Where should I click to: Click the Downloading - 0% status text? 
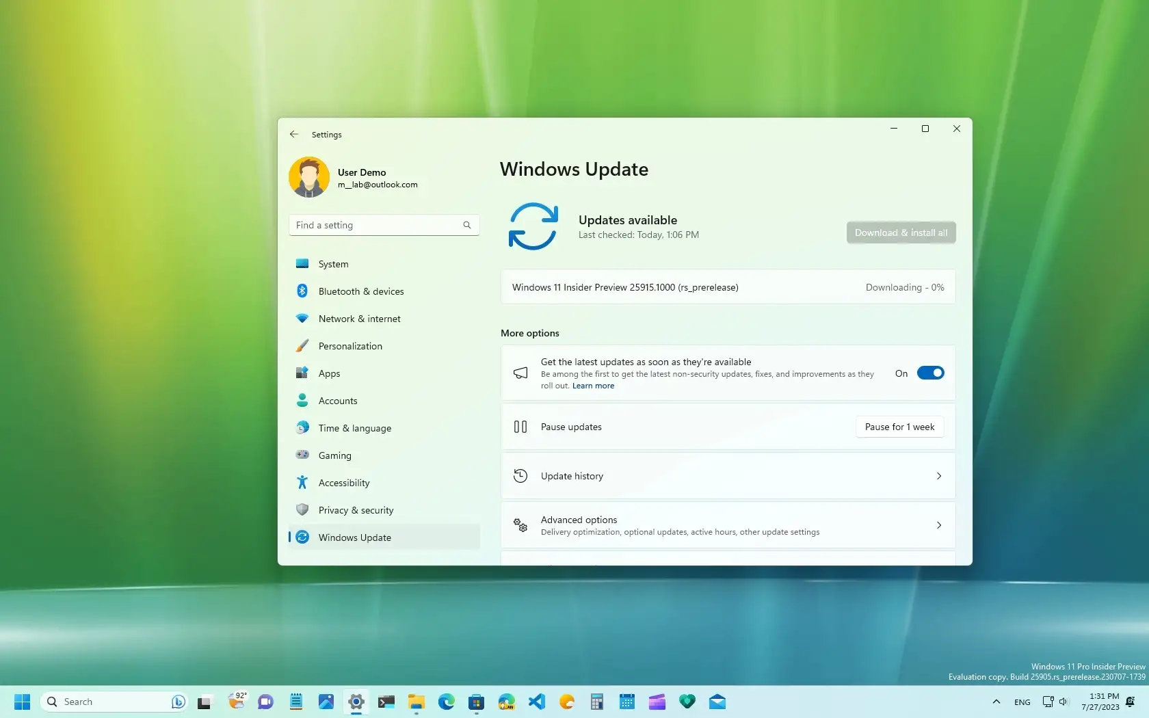[x=905, y=287]
